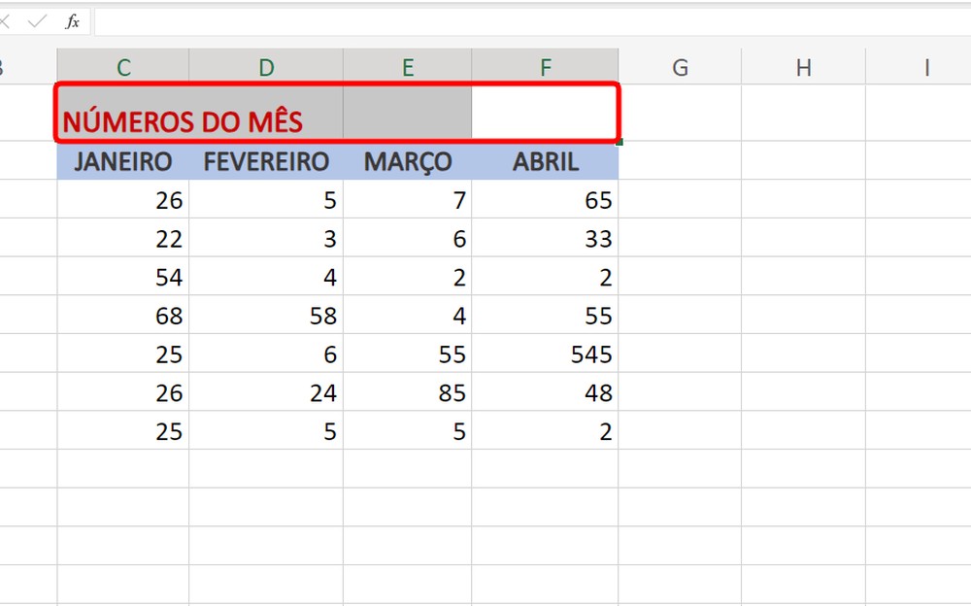Select column header G

680,67
